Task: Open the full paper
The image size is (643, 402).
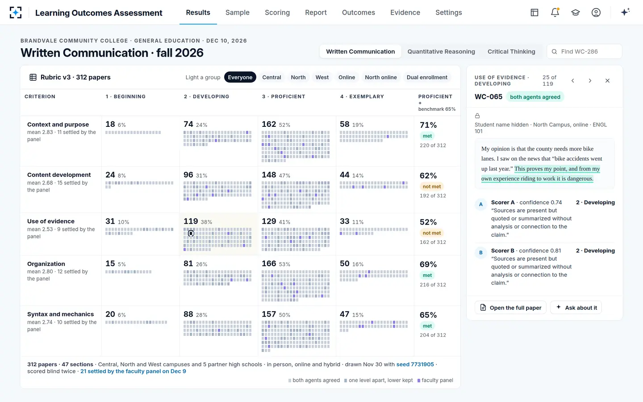Action: 510,308
